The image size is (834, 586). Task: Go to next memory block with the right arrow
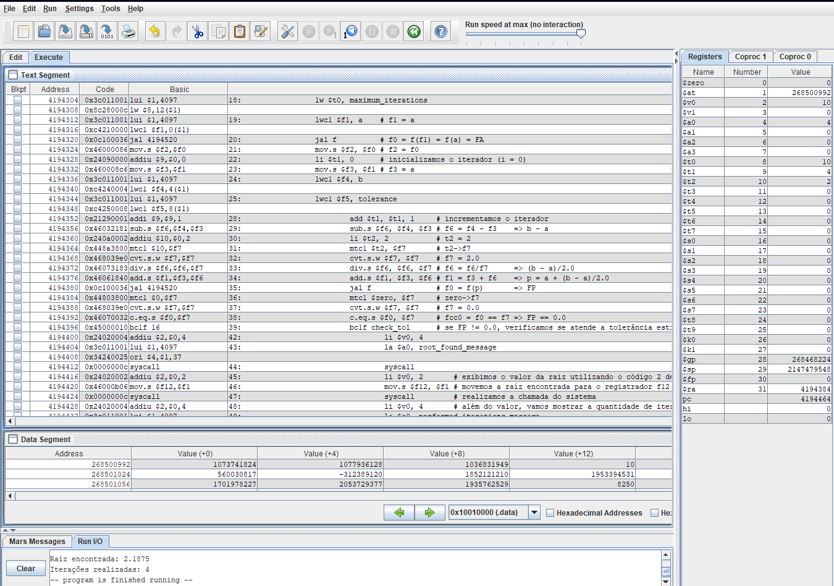(x=430, y=513)
